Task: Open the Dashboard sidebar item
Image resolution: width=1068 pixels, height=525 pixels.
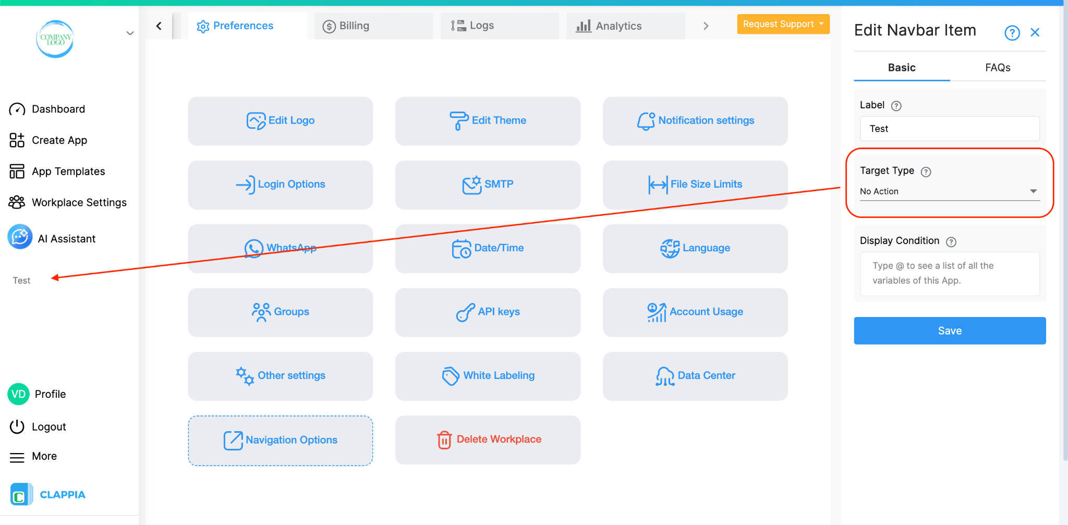Action: [47, 109]
